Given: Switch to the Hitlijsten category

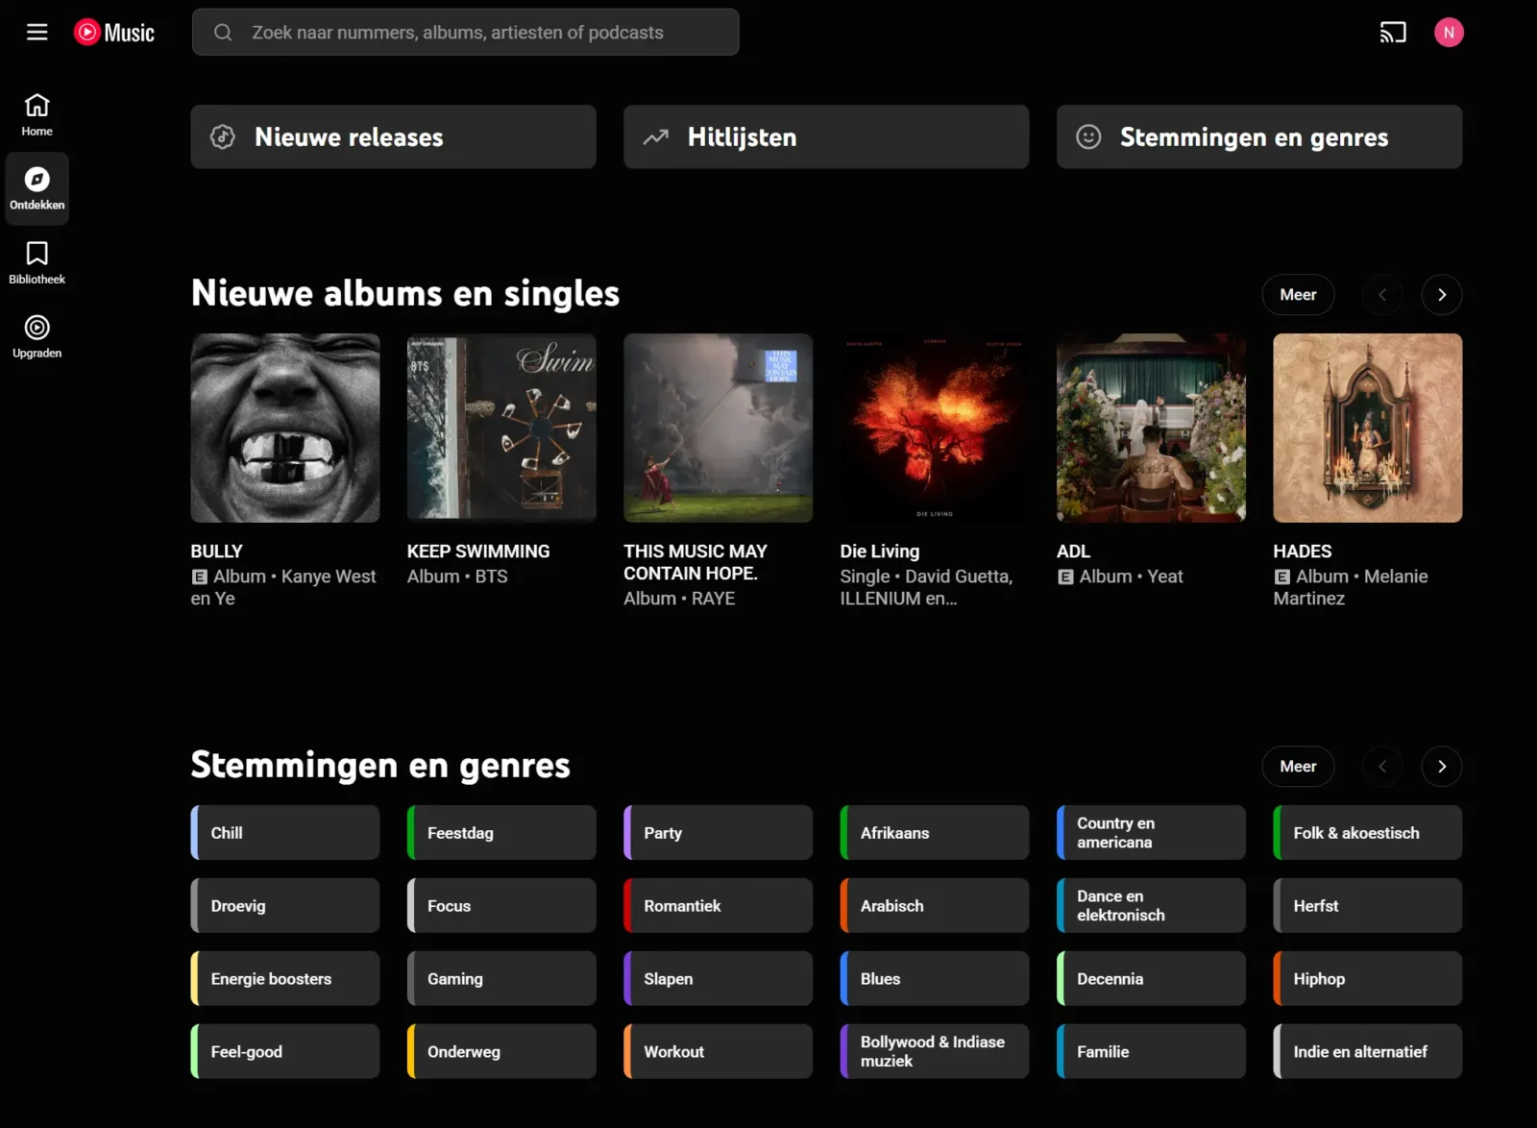Looking at the screenshot, I should point(826,136).
